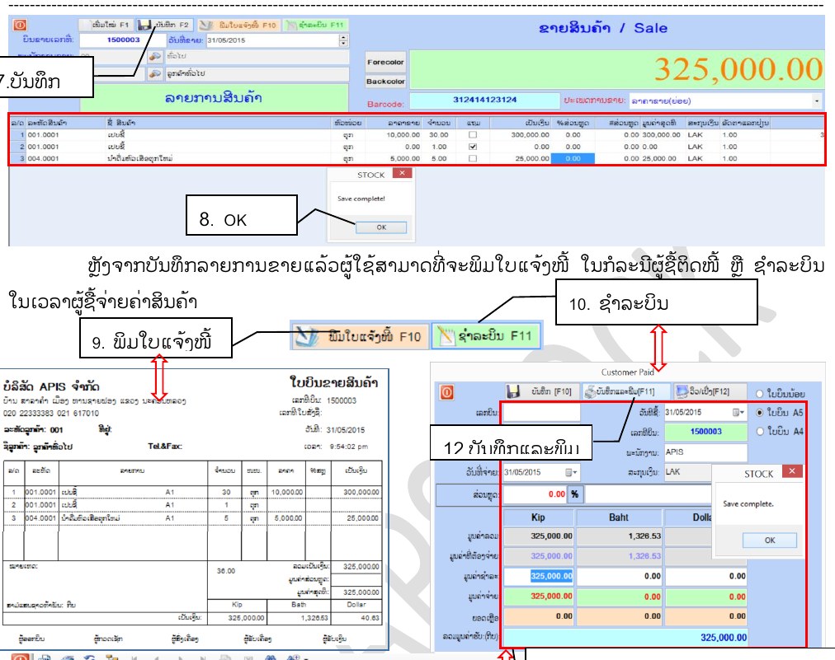Screen dimensions: 835x660
Task: Click the percent discount toggle button
Action: click(574, 494)
